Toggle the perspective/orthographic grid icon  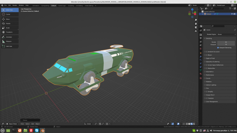point(196,31)
